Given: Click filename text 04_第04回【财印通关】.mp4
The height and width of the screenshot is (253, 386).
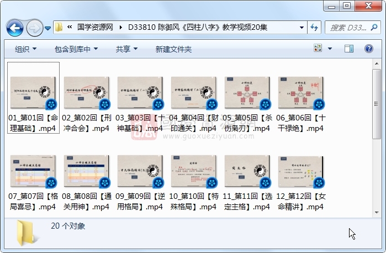Looking at the screenshot, I should (194, 123).
